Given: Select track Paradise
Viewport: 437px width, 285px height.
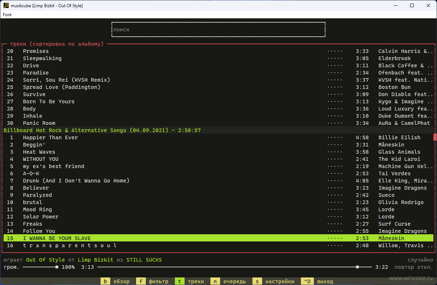Looking at the screenshot, I should 218,73.
